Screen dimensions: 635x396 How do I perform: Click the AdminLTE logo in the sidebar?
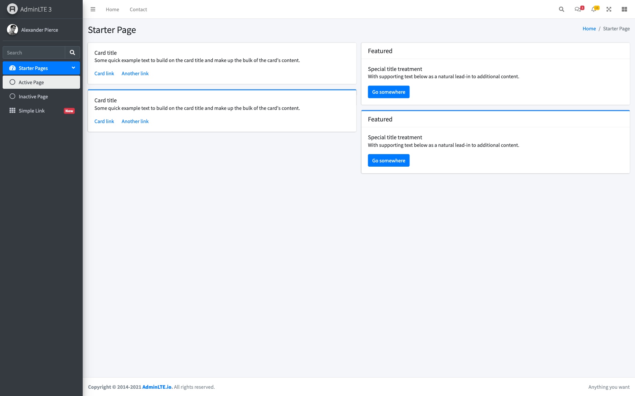point(12,9)
